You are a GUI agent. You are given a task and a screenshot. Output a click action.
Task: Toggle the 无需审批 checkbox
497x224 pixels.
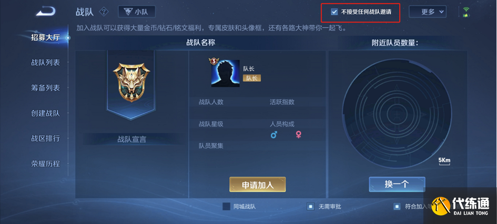pos(310,207)
